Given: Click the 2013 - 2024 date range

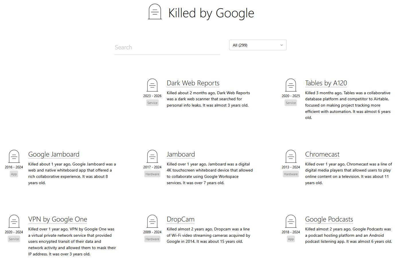Looking at the screenshot, I should click(291, 167).
